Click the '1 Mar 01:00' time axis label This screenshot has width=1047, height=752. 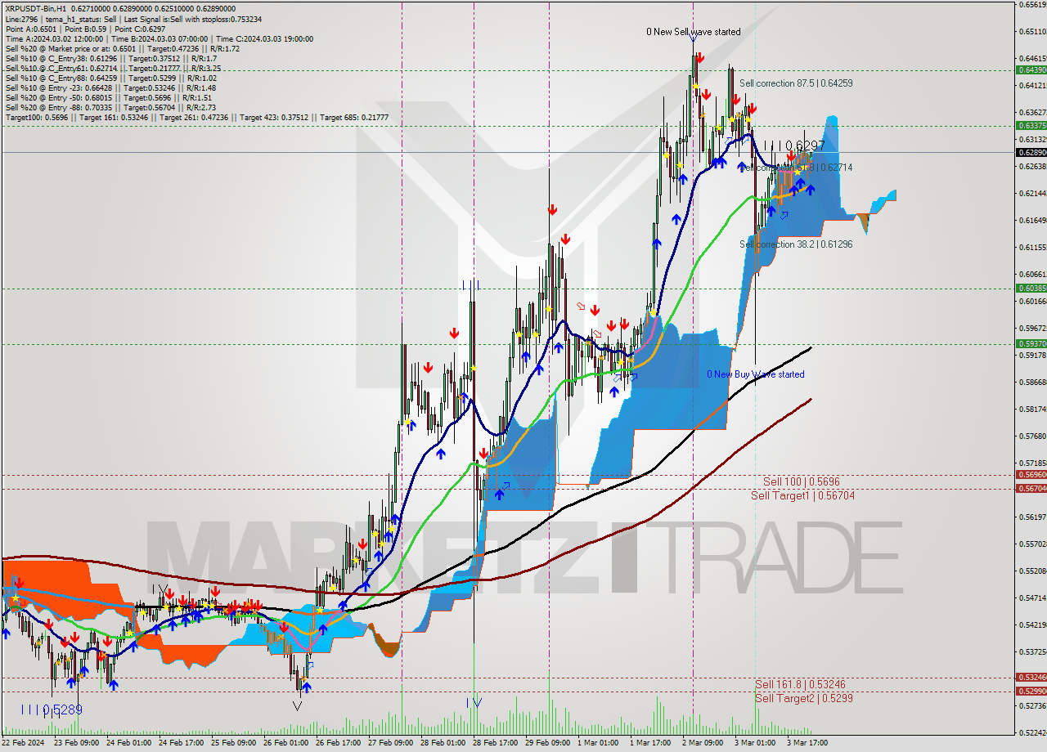(599, 744)
